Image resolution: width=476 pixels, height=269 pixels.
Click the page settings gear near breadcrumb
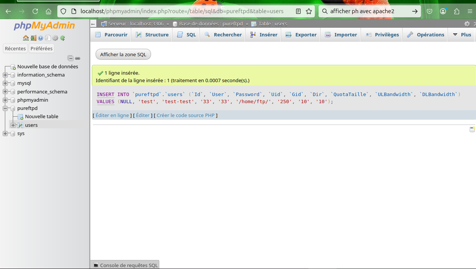pyautogui.click(x=467, y=24)
